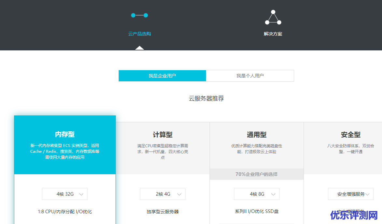The image size is (382, 224).
Task: Choose the 通用型 server card heading
Action: [x=257, y=135]
